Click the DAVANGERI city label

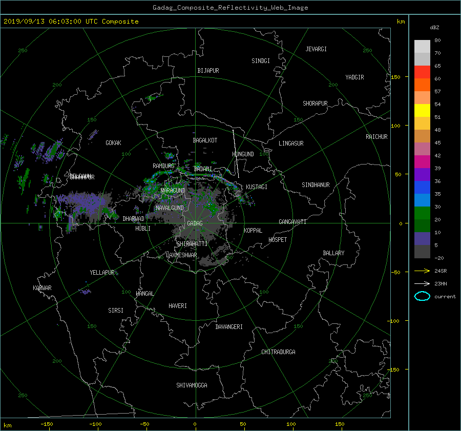coord(229,327)
